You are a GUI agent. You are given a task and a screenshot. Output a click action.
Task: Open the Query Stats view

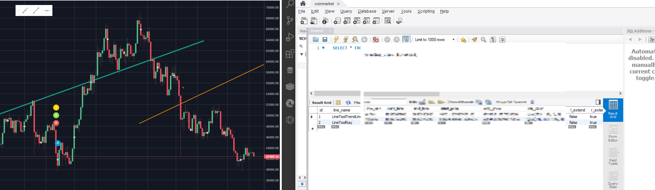(613, 180)
